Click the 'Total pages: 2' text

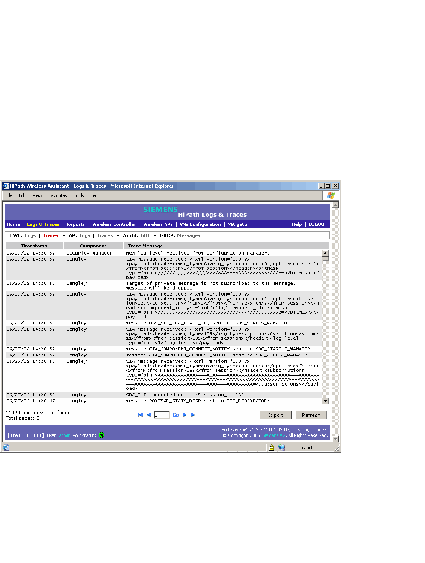tap(22, 419)
